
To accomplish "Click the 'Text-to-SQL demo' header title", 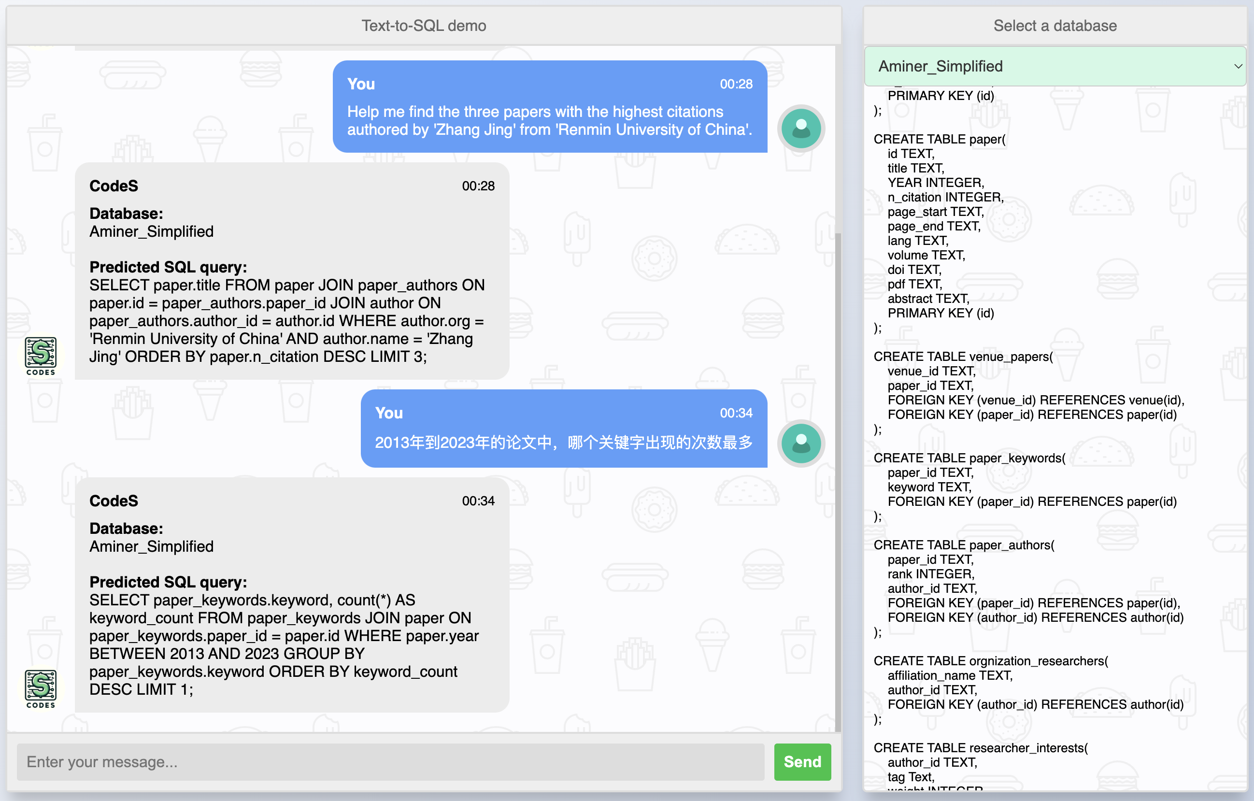I will [x=423, y=26].
